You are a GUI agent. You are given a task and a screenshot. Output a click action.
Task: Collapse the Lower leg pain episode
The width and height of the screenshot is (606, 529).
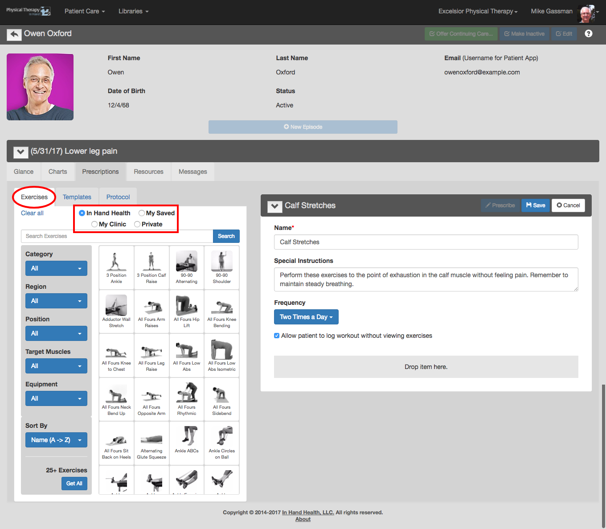(20, 152)
